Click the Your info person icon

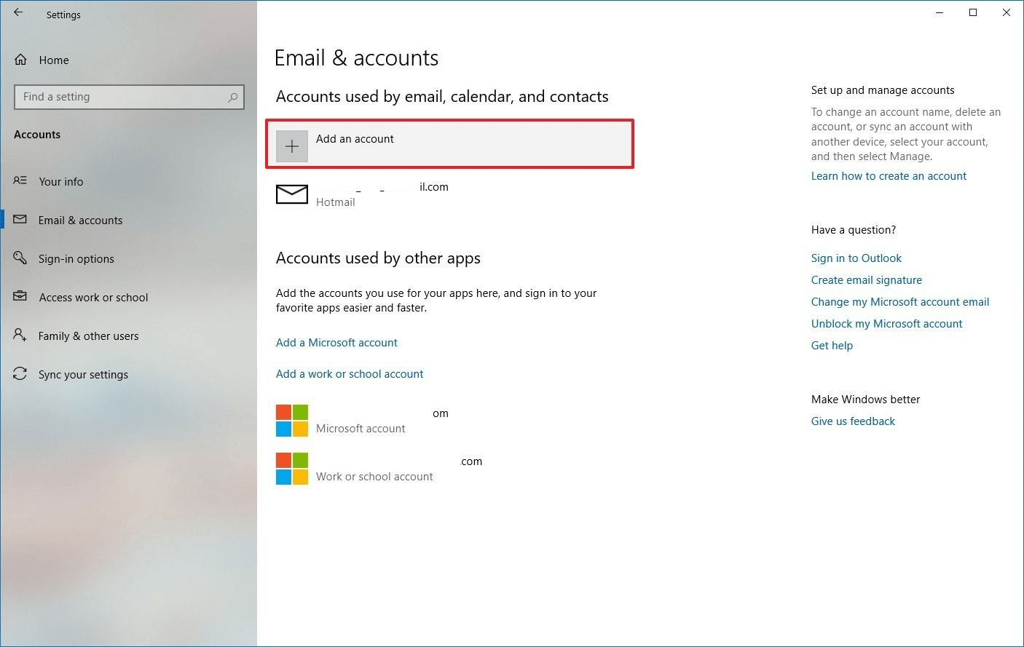point(20,180)
